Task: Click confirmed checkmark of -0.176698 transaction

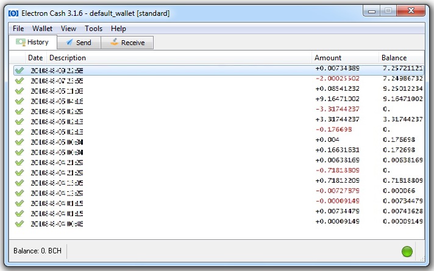Action: 20,132
